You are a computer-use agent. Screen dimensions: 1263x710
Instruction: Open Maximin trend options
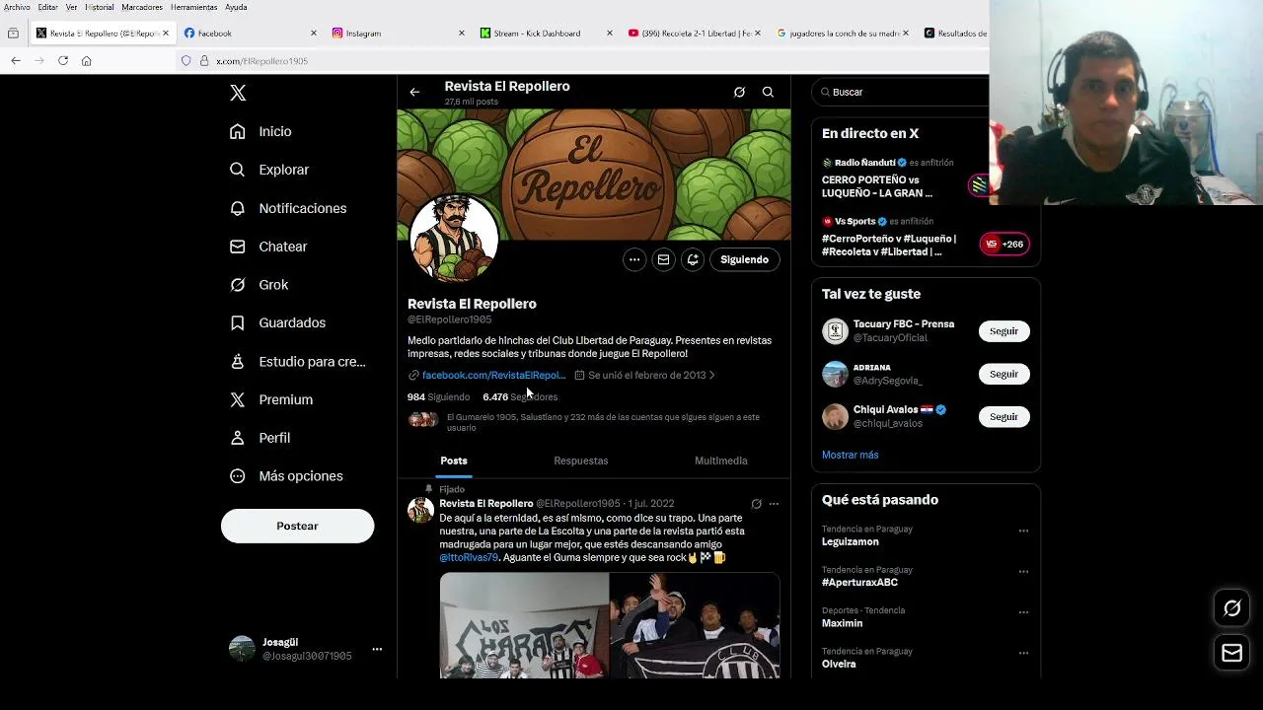click(1023, 611)
